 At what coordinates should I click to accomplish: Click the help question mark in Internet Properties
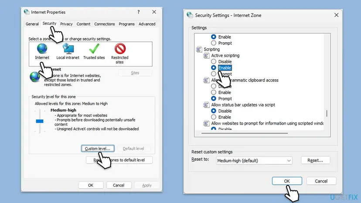pyautogui.click(x=139, y=12)
